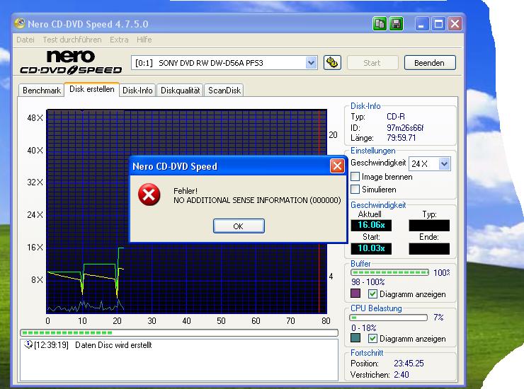The height and width of the screenshot is (389, 524).
Task: Click Position value 23:45.25
Action: 409,364
